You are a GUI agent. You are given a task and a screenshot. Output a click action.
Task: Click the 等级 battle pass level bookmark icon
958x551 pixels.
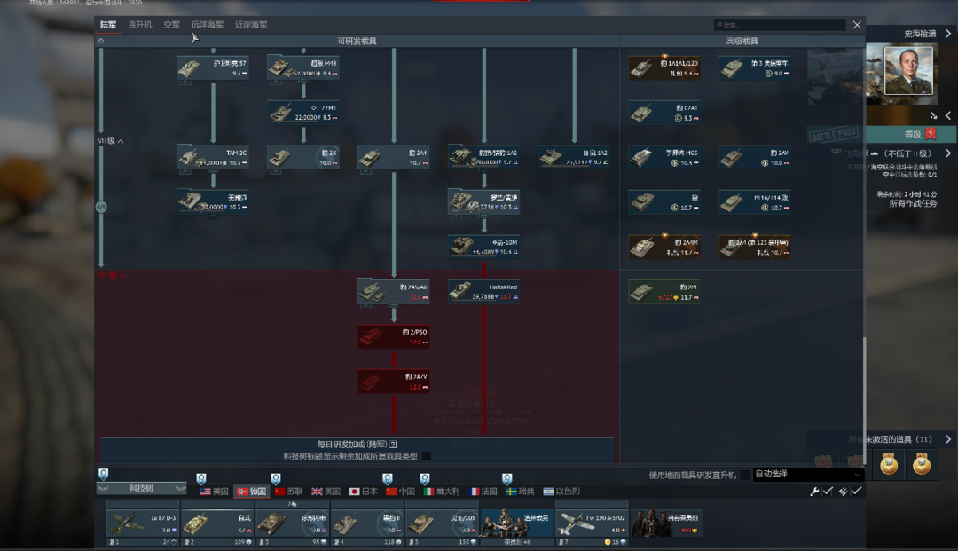point(931,134)
